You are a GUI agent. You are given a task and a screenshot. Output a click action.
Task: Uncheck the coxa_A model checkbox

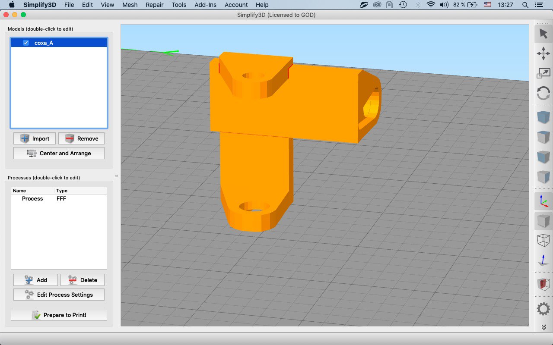tap(26, 43)
